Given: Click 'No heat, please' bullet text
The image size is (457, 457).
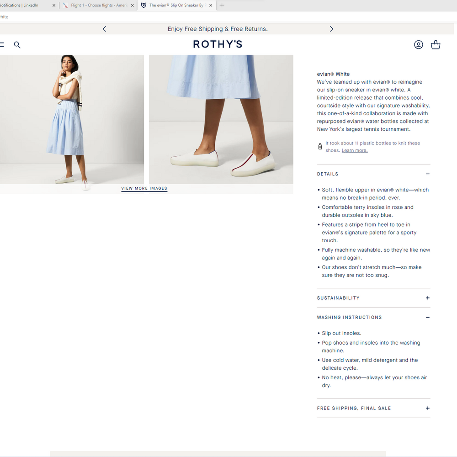Looking at the screenshot, I should (x=374, y=381).
